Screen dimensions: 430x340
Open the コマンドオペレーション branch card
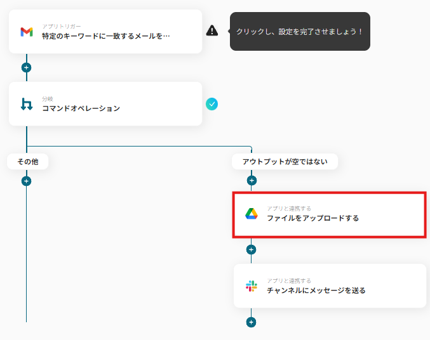coord(105,104)
